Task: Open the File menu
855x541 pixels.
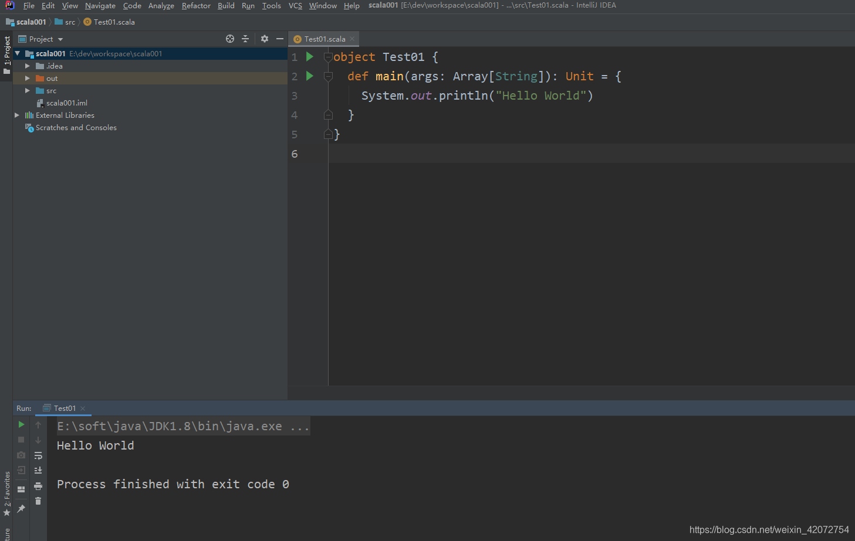Action: click(29, 6)
